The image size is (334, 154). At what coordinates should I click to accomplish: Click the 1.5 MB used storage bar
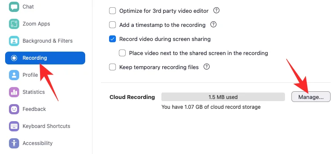223,97
